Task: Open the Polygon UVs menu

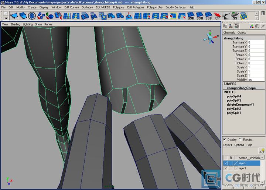Action: 154,7
